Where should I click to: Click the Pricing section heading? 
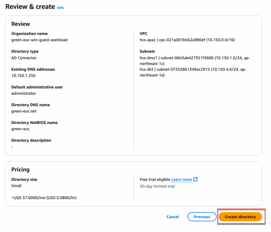(x=20, y=170)
